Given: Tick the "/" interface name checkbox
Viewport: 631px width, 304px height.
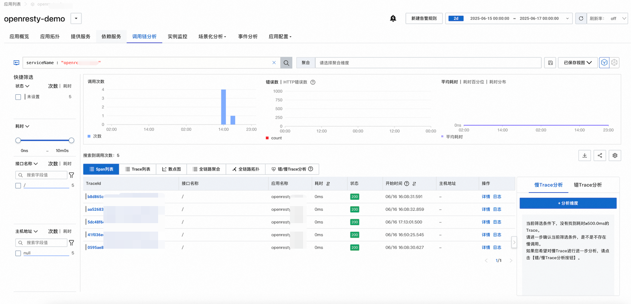Looking at the screenshot, I should (18, 186).
